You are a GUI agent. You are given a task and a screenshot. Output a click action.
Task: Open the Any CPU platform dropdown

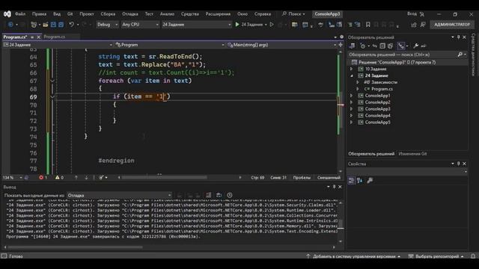pos(140,25)
